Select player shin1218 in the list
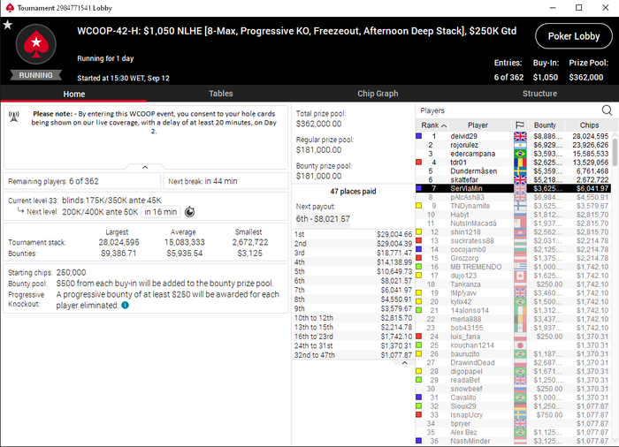The image size is (619, 447). click(x=513, y=232)
